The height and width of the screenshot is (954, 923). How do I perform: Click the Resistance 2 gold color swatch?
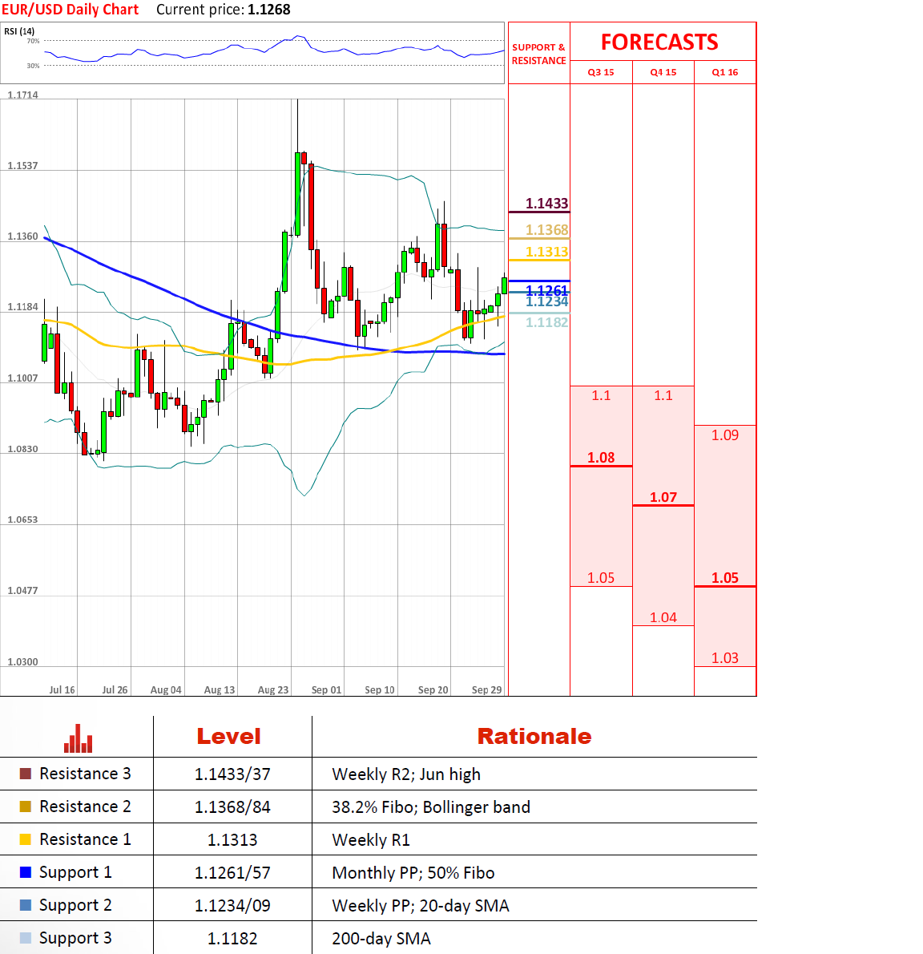click(x=26, y=806)
